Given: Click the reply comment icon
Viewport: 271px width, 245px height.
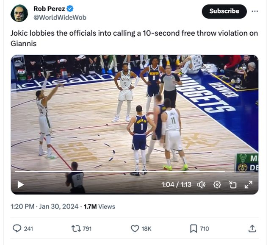Looking at the screenshot, I should pyautogui.click(x=17, y=228).
